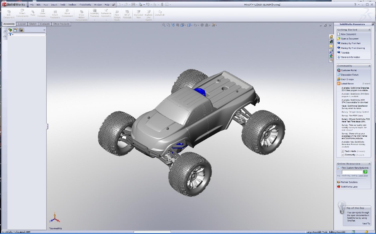Viewport: 376px width, 234px height.
Task: Click the Reference Geometry tool
Action: 106,13
